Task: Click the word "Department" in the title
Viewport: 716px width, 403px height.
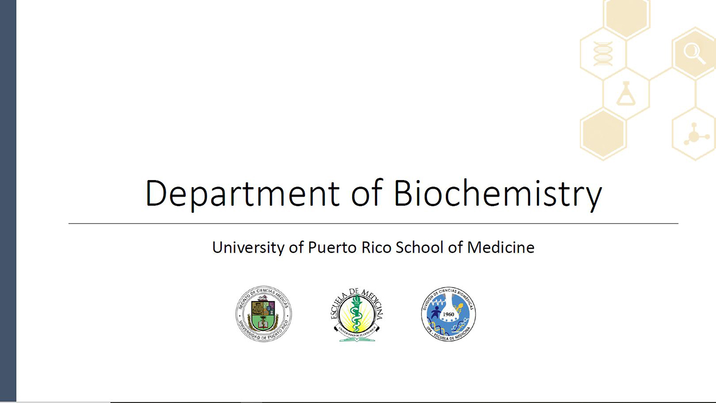Action: 242,193
